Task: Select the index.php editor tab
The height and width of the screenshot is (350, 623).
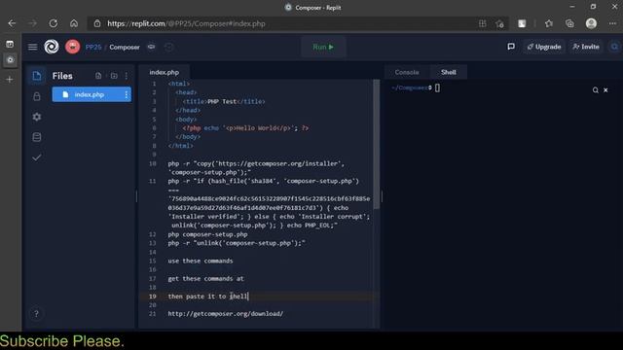Action: pyautogui.click(x=165, y=72)
